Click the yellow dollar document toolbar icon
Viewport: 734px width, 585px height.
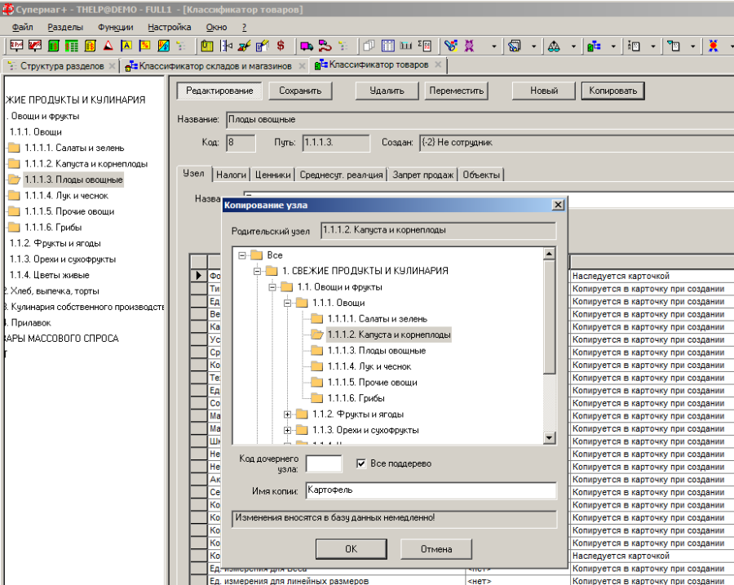tap(91, 46)
